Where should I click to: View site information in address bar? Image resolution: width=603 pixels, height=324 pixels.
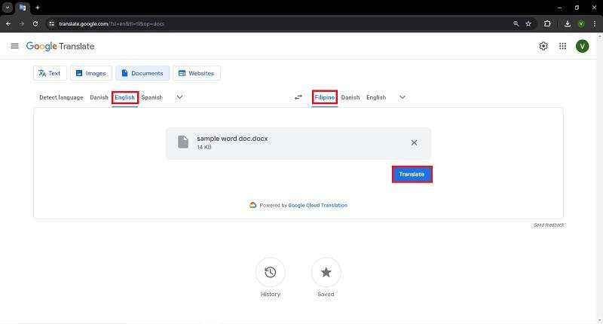(x=51, y=24)
